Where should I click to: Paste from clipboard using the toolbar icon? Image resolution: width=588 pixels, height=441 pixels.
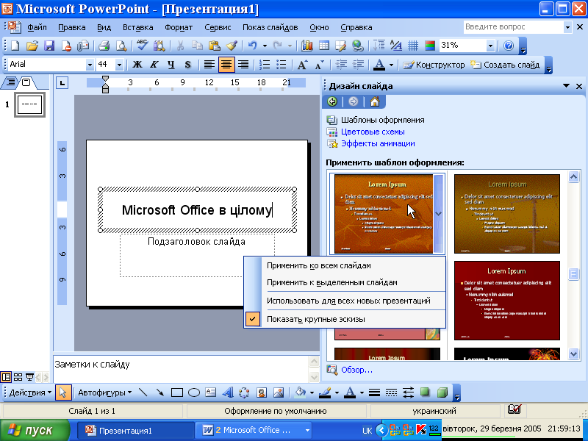[x=214, y=46]
